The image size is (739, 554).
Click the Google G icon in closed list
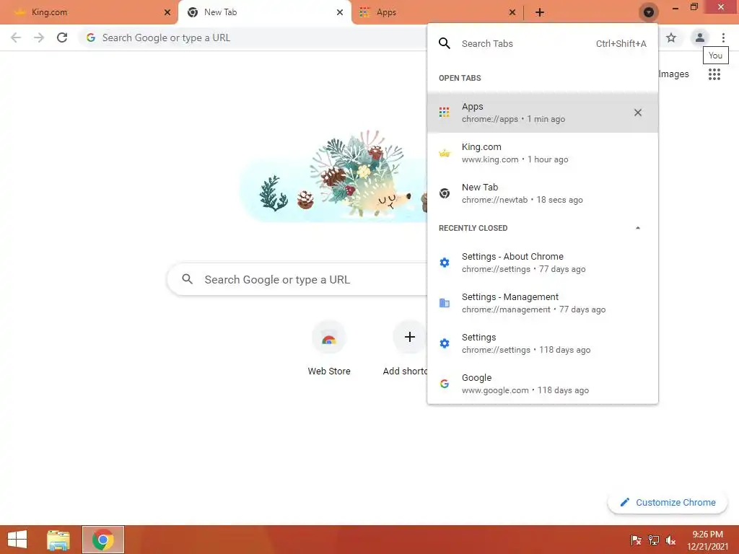click(x=445, y=384)
